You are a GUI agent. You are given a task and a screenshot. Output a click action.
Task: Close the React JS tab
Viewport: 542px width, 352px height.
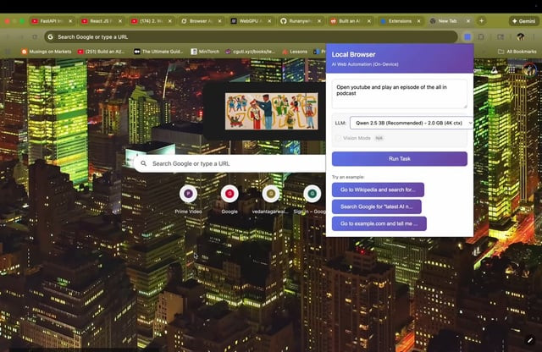click(120, 21)
